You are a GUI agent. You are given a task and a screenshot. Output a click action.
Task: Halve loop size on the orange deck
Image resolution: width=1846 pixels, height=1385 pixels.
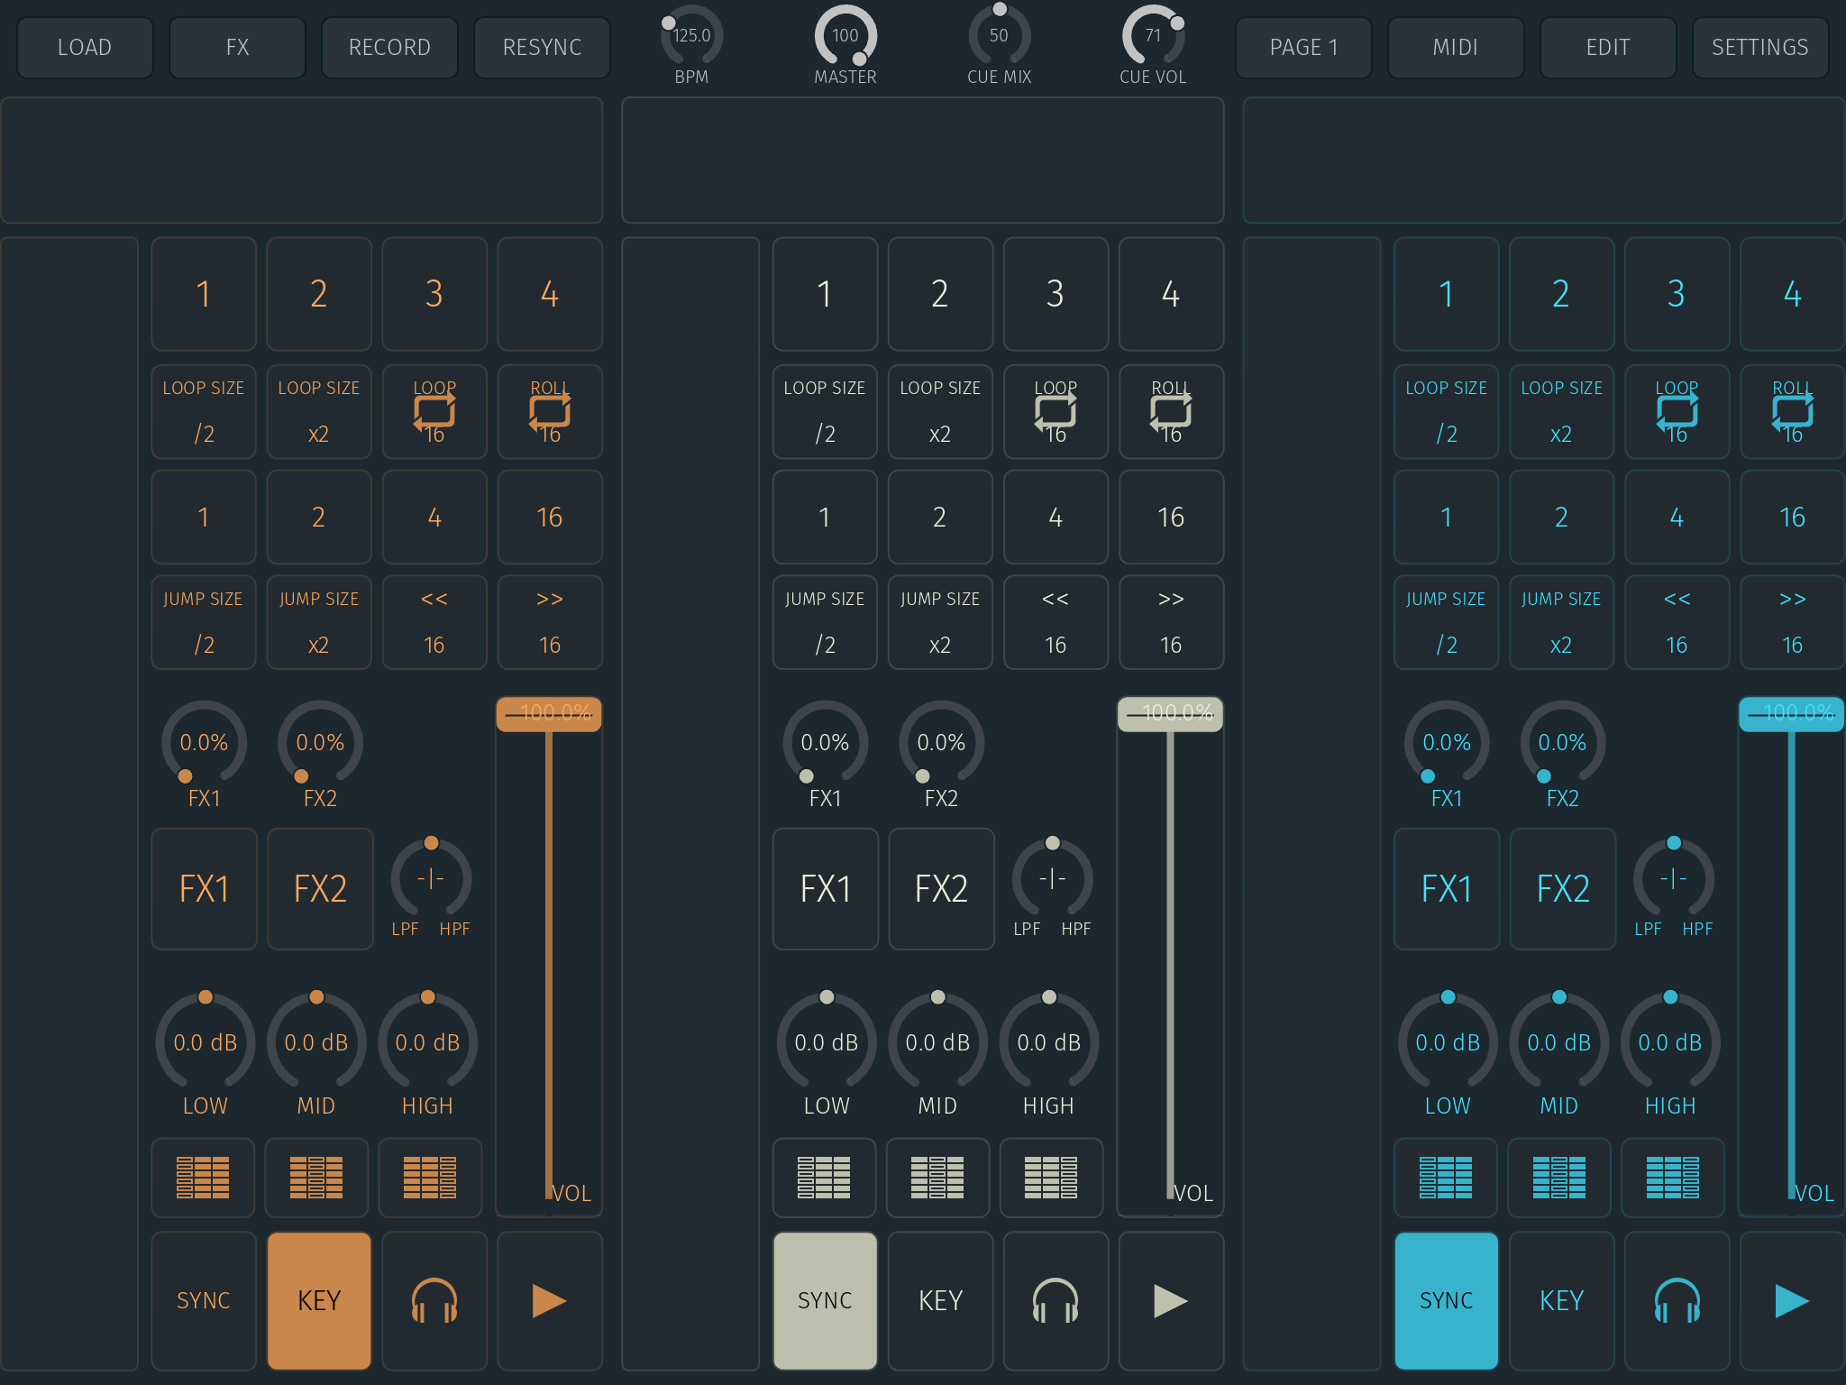[204, 412]
